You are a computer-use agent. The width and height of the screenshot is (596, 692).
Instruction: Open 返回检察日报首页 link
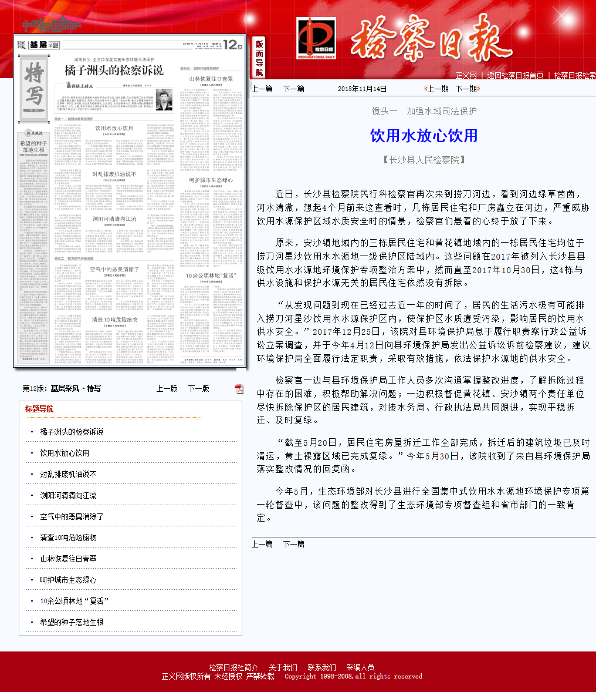(x=515, y=75)
